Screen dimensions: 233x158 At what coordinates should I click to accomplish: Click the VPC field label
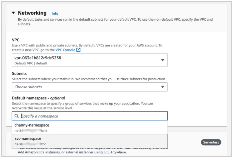point(16,40)
